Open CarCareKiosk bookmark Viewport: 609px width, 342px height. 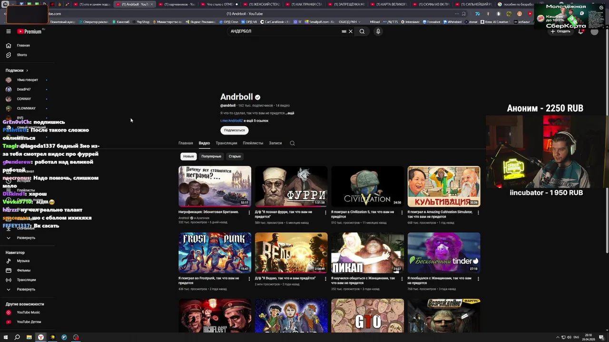tap(275, 22)
